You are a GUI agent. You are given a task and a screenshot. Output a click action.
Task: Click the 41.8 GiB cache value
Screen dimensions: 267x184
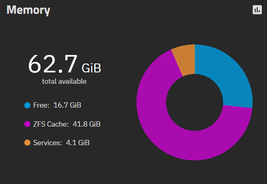[87, 124]
